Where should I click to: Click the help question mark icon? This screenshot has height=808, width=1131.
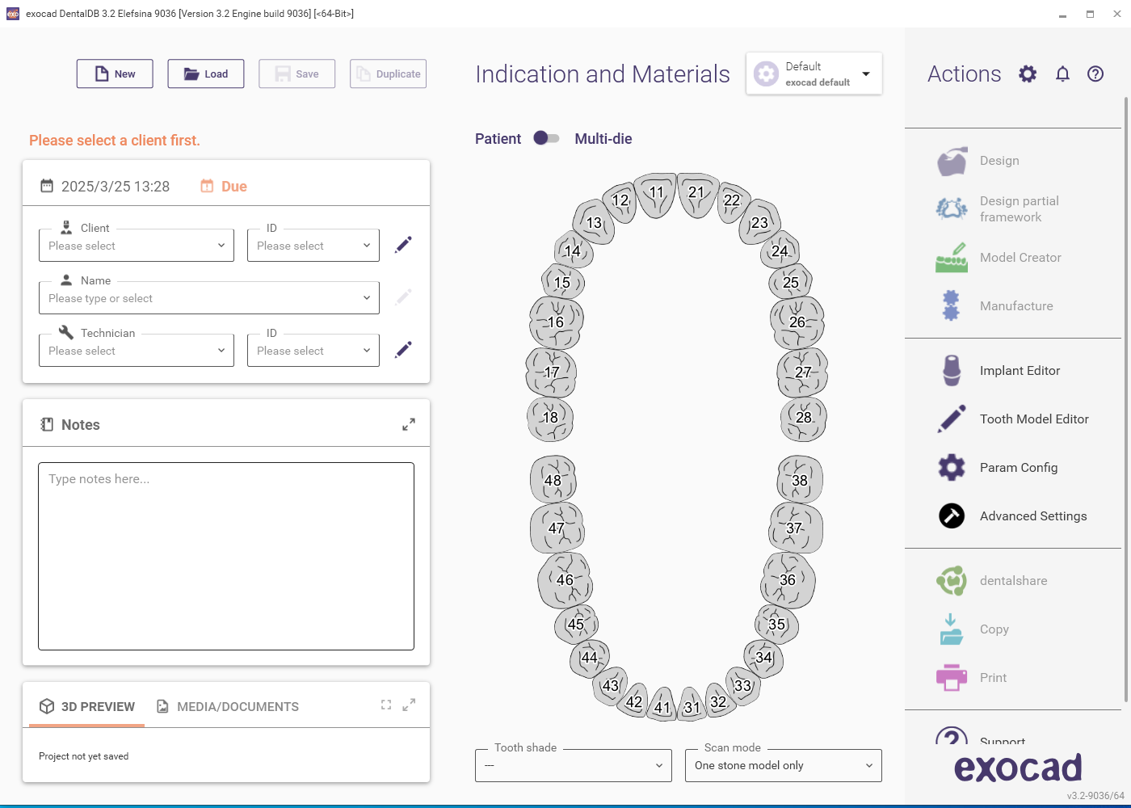click(1095, 74)
